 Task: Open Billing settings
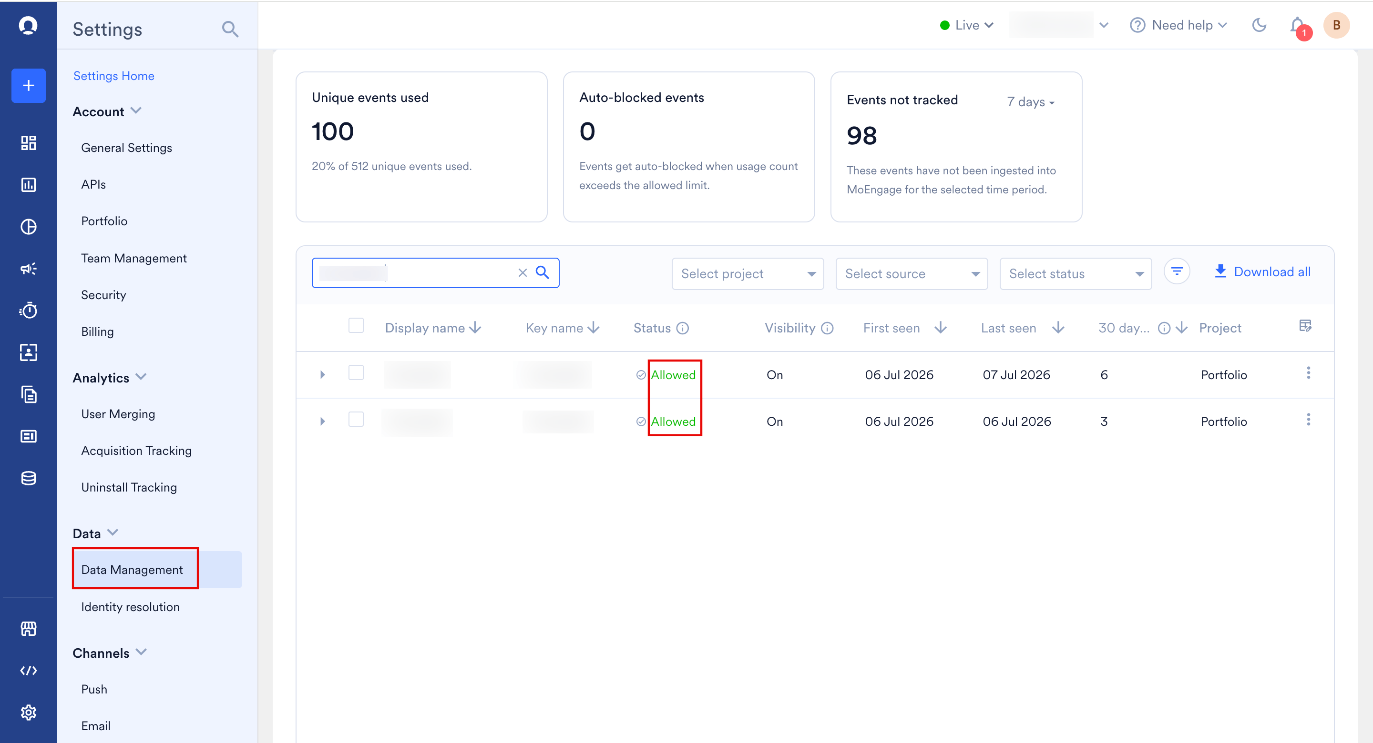coord(97,331)
